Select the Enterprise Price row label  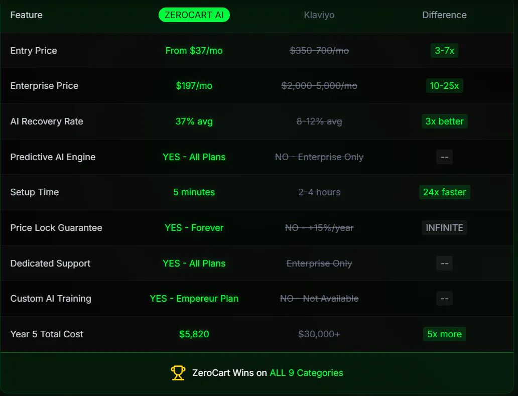click(44, 85)
